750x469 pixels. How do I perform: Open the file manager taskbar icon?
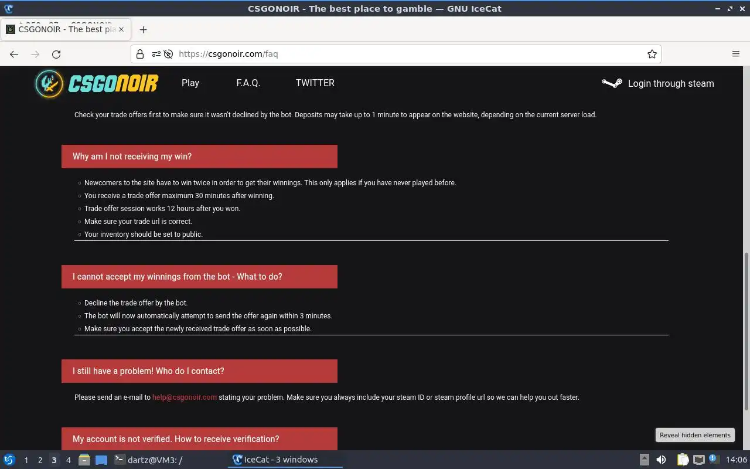[84, 460]
